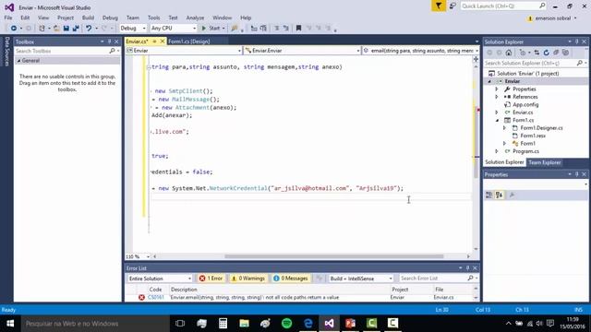Open Visual Studio from the taskbar

329,324
